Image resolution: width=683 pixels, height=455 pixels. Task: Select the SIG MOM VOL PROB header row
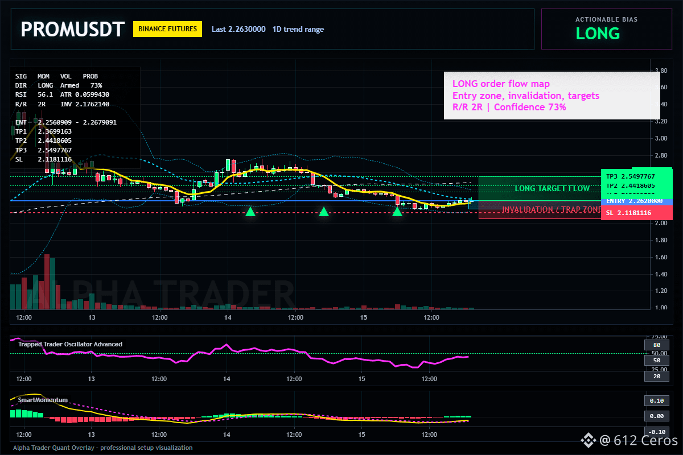56,76
